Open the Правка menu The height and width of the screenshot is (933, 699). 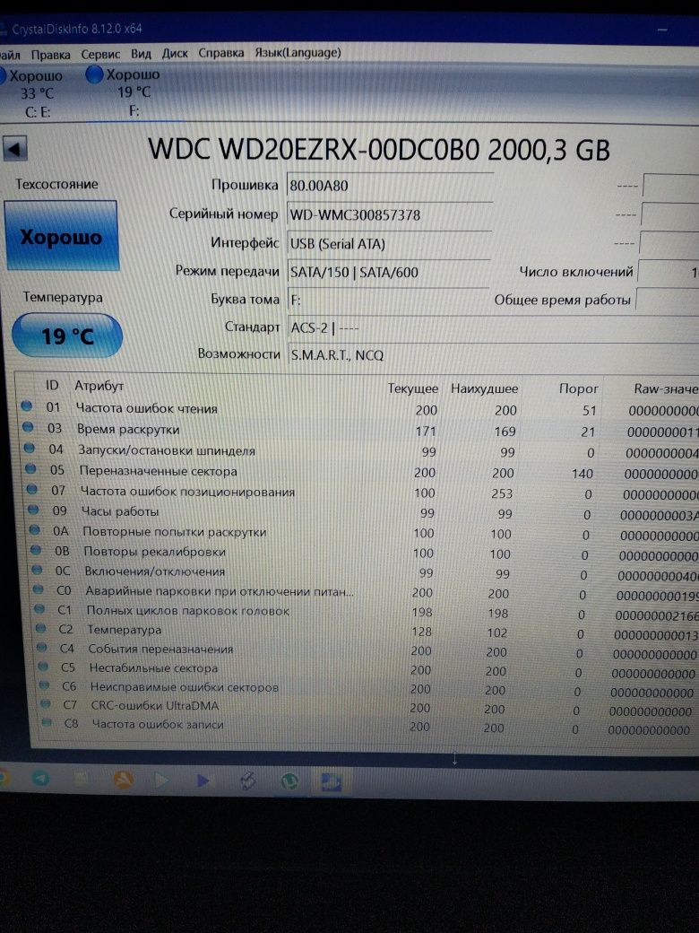tap(50, 55)
